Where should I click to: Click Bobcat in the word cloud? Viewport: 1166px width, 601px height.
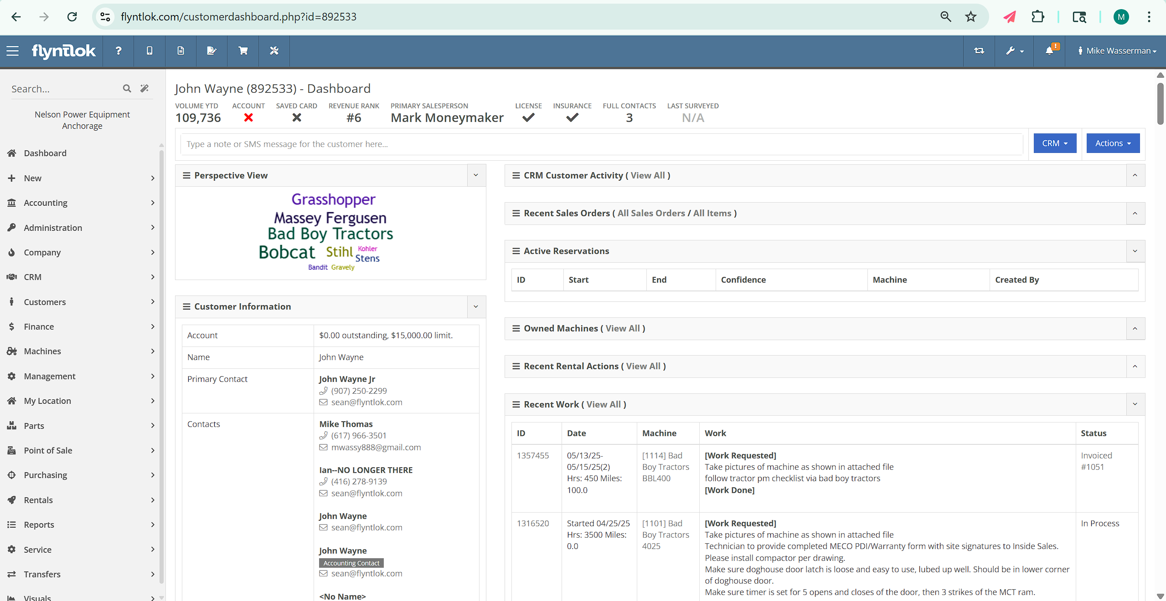tap(287, 252)
